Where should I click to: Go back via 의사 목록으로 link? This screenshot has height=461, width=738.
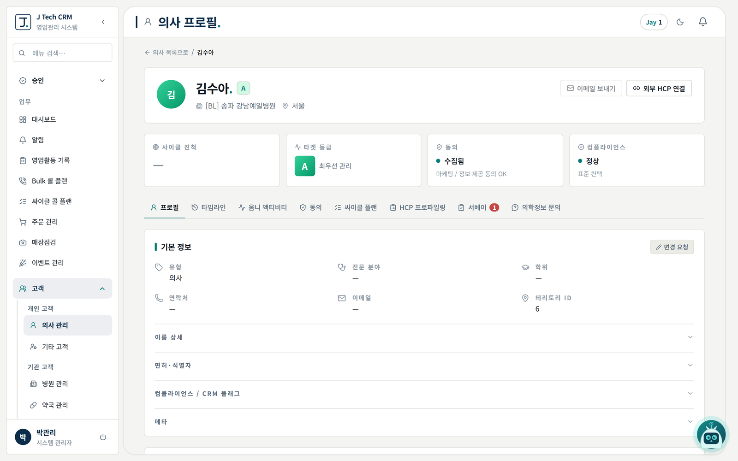(x=167, y=53)
